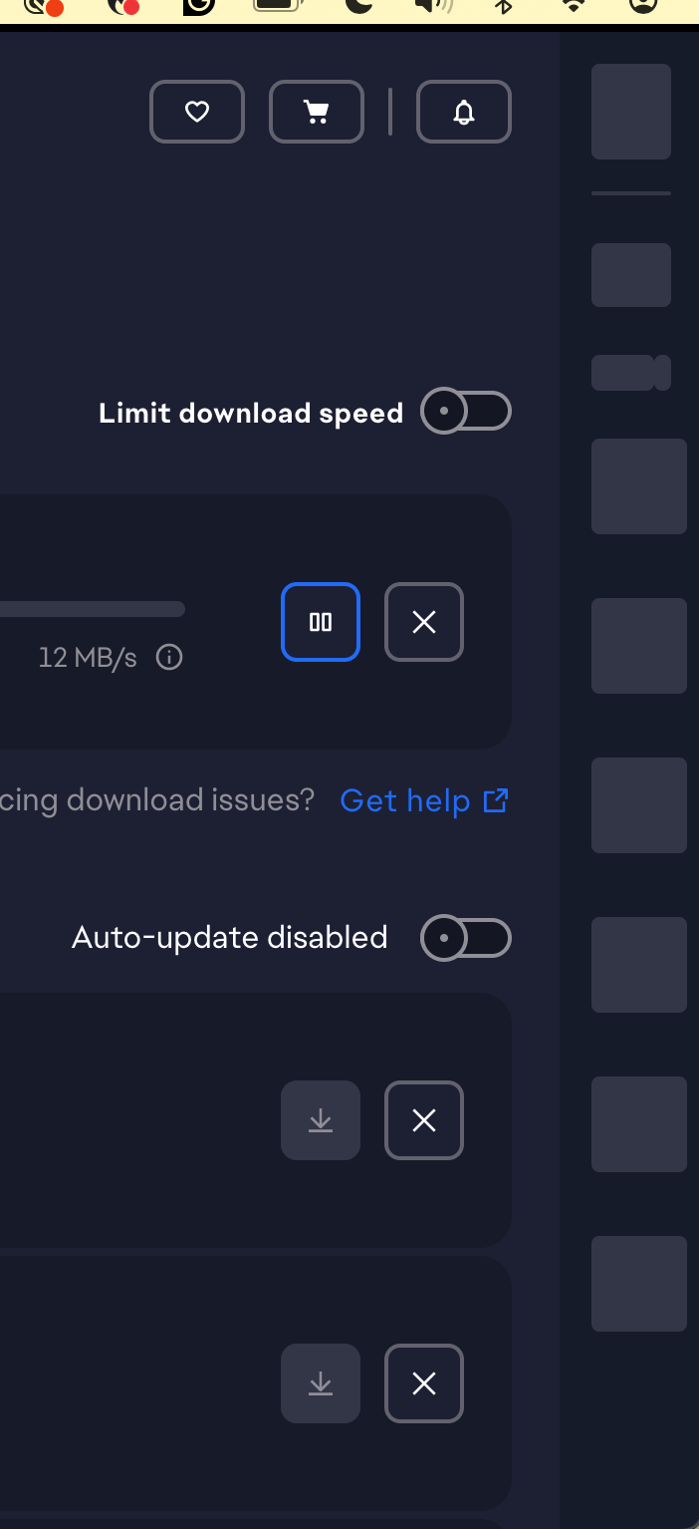The width and height of the screenshot is (699, 1529).
Task: Open the Wi-Fi menu bar icon
Action: point(573,6)
